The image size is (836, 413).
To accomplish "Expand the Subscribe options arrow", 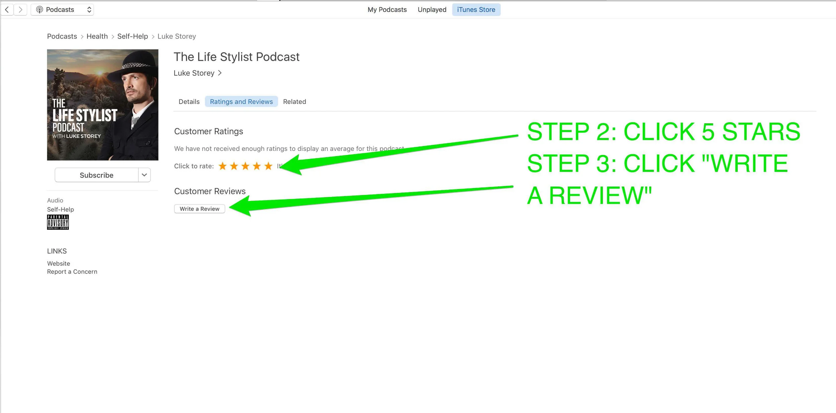I will click(x=144, y=175).
